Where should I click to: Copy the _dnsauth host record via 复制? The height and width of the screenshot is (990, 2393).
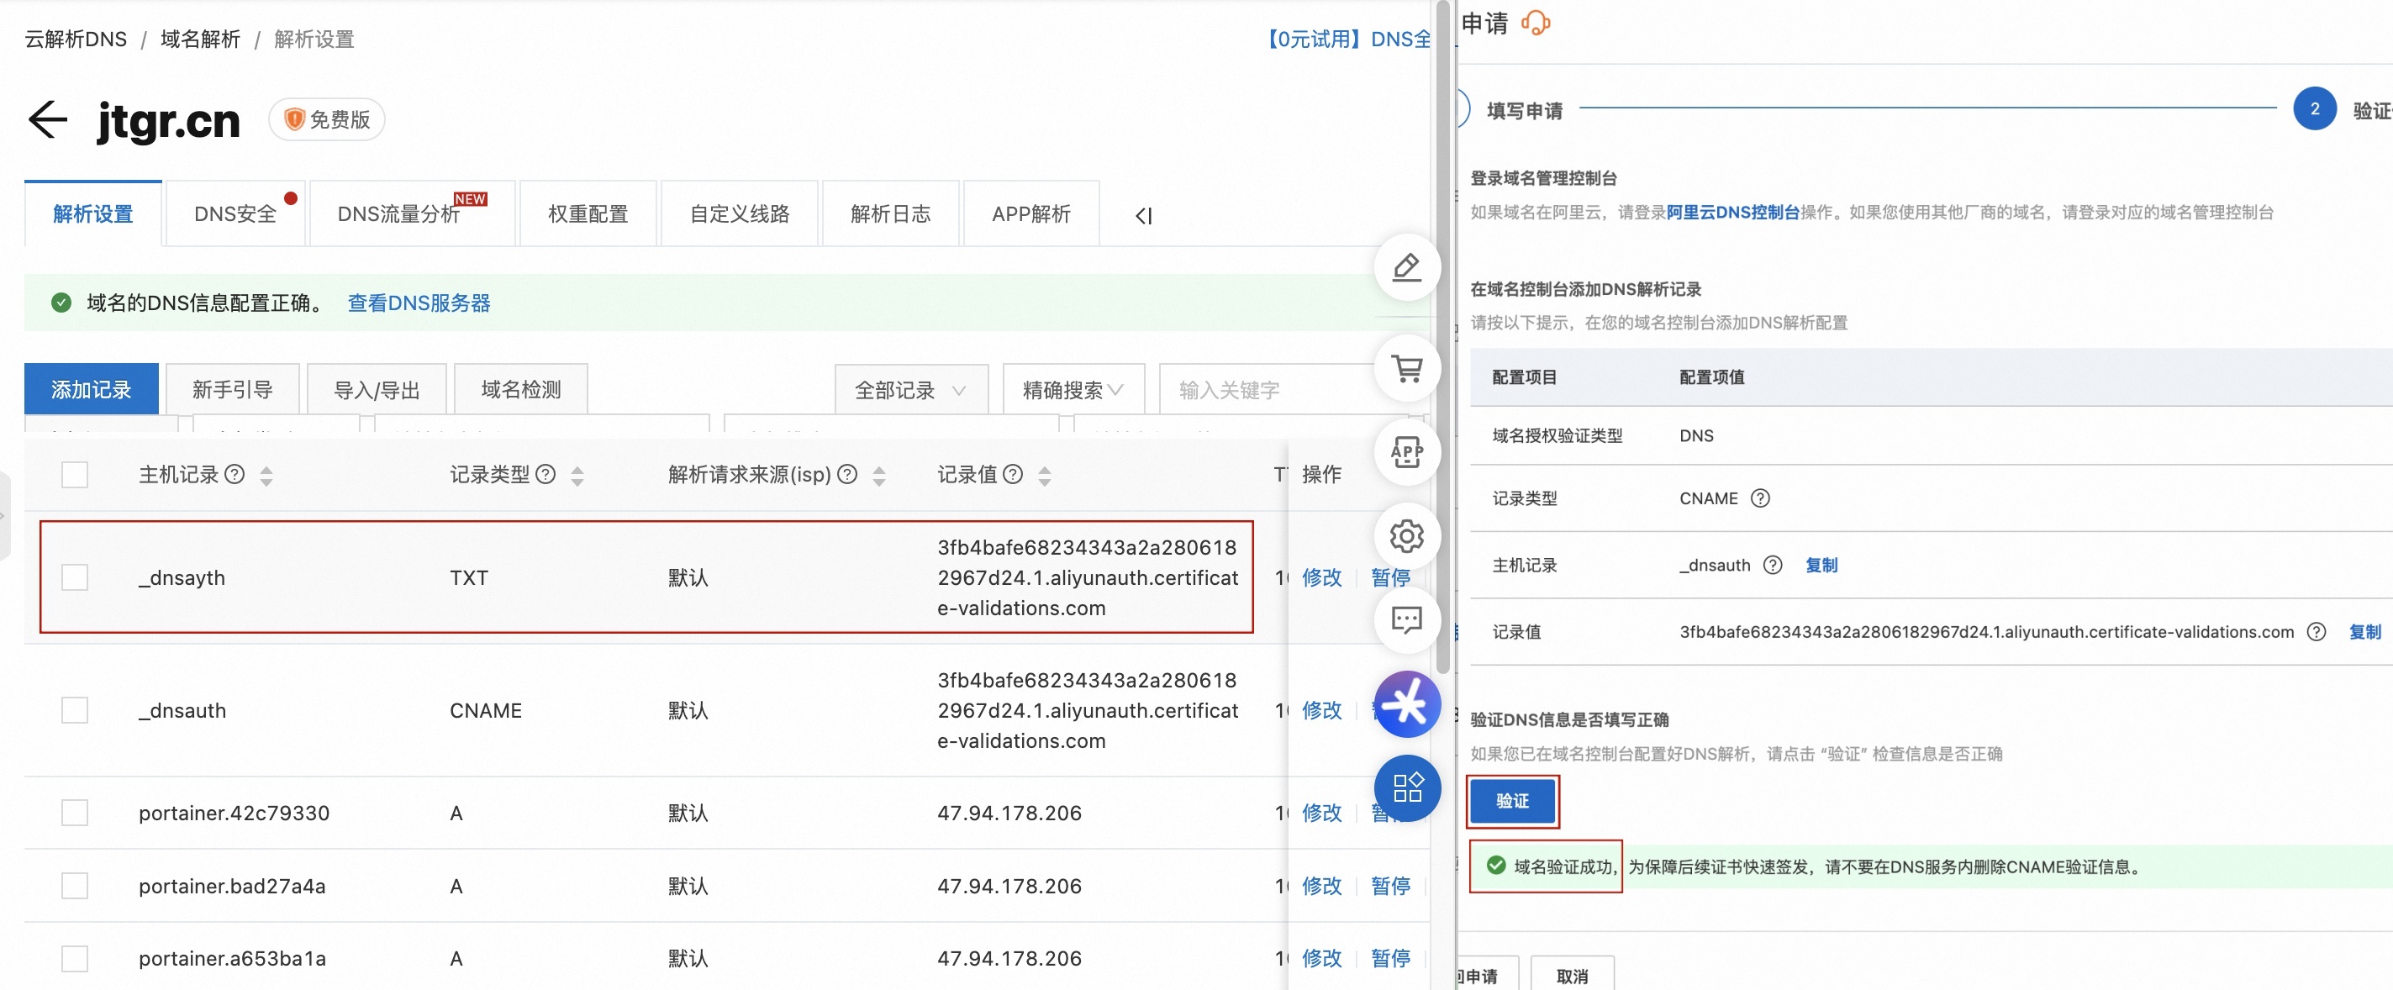pos(1821,565)
